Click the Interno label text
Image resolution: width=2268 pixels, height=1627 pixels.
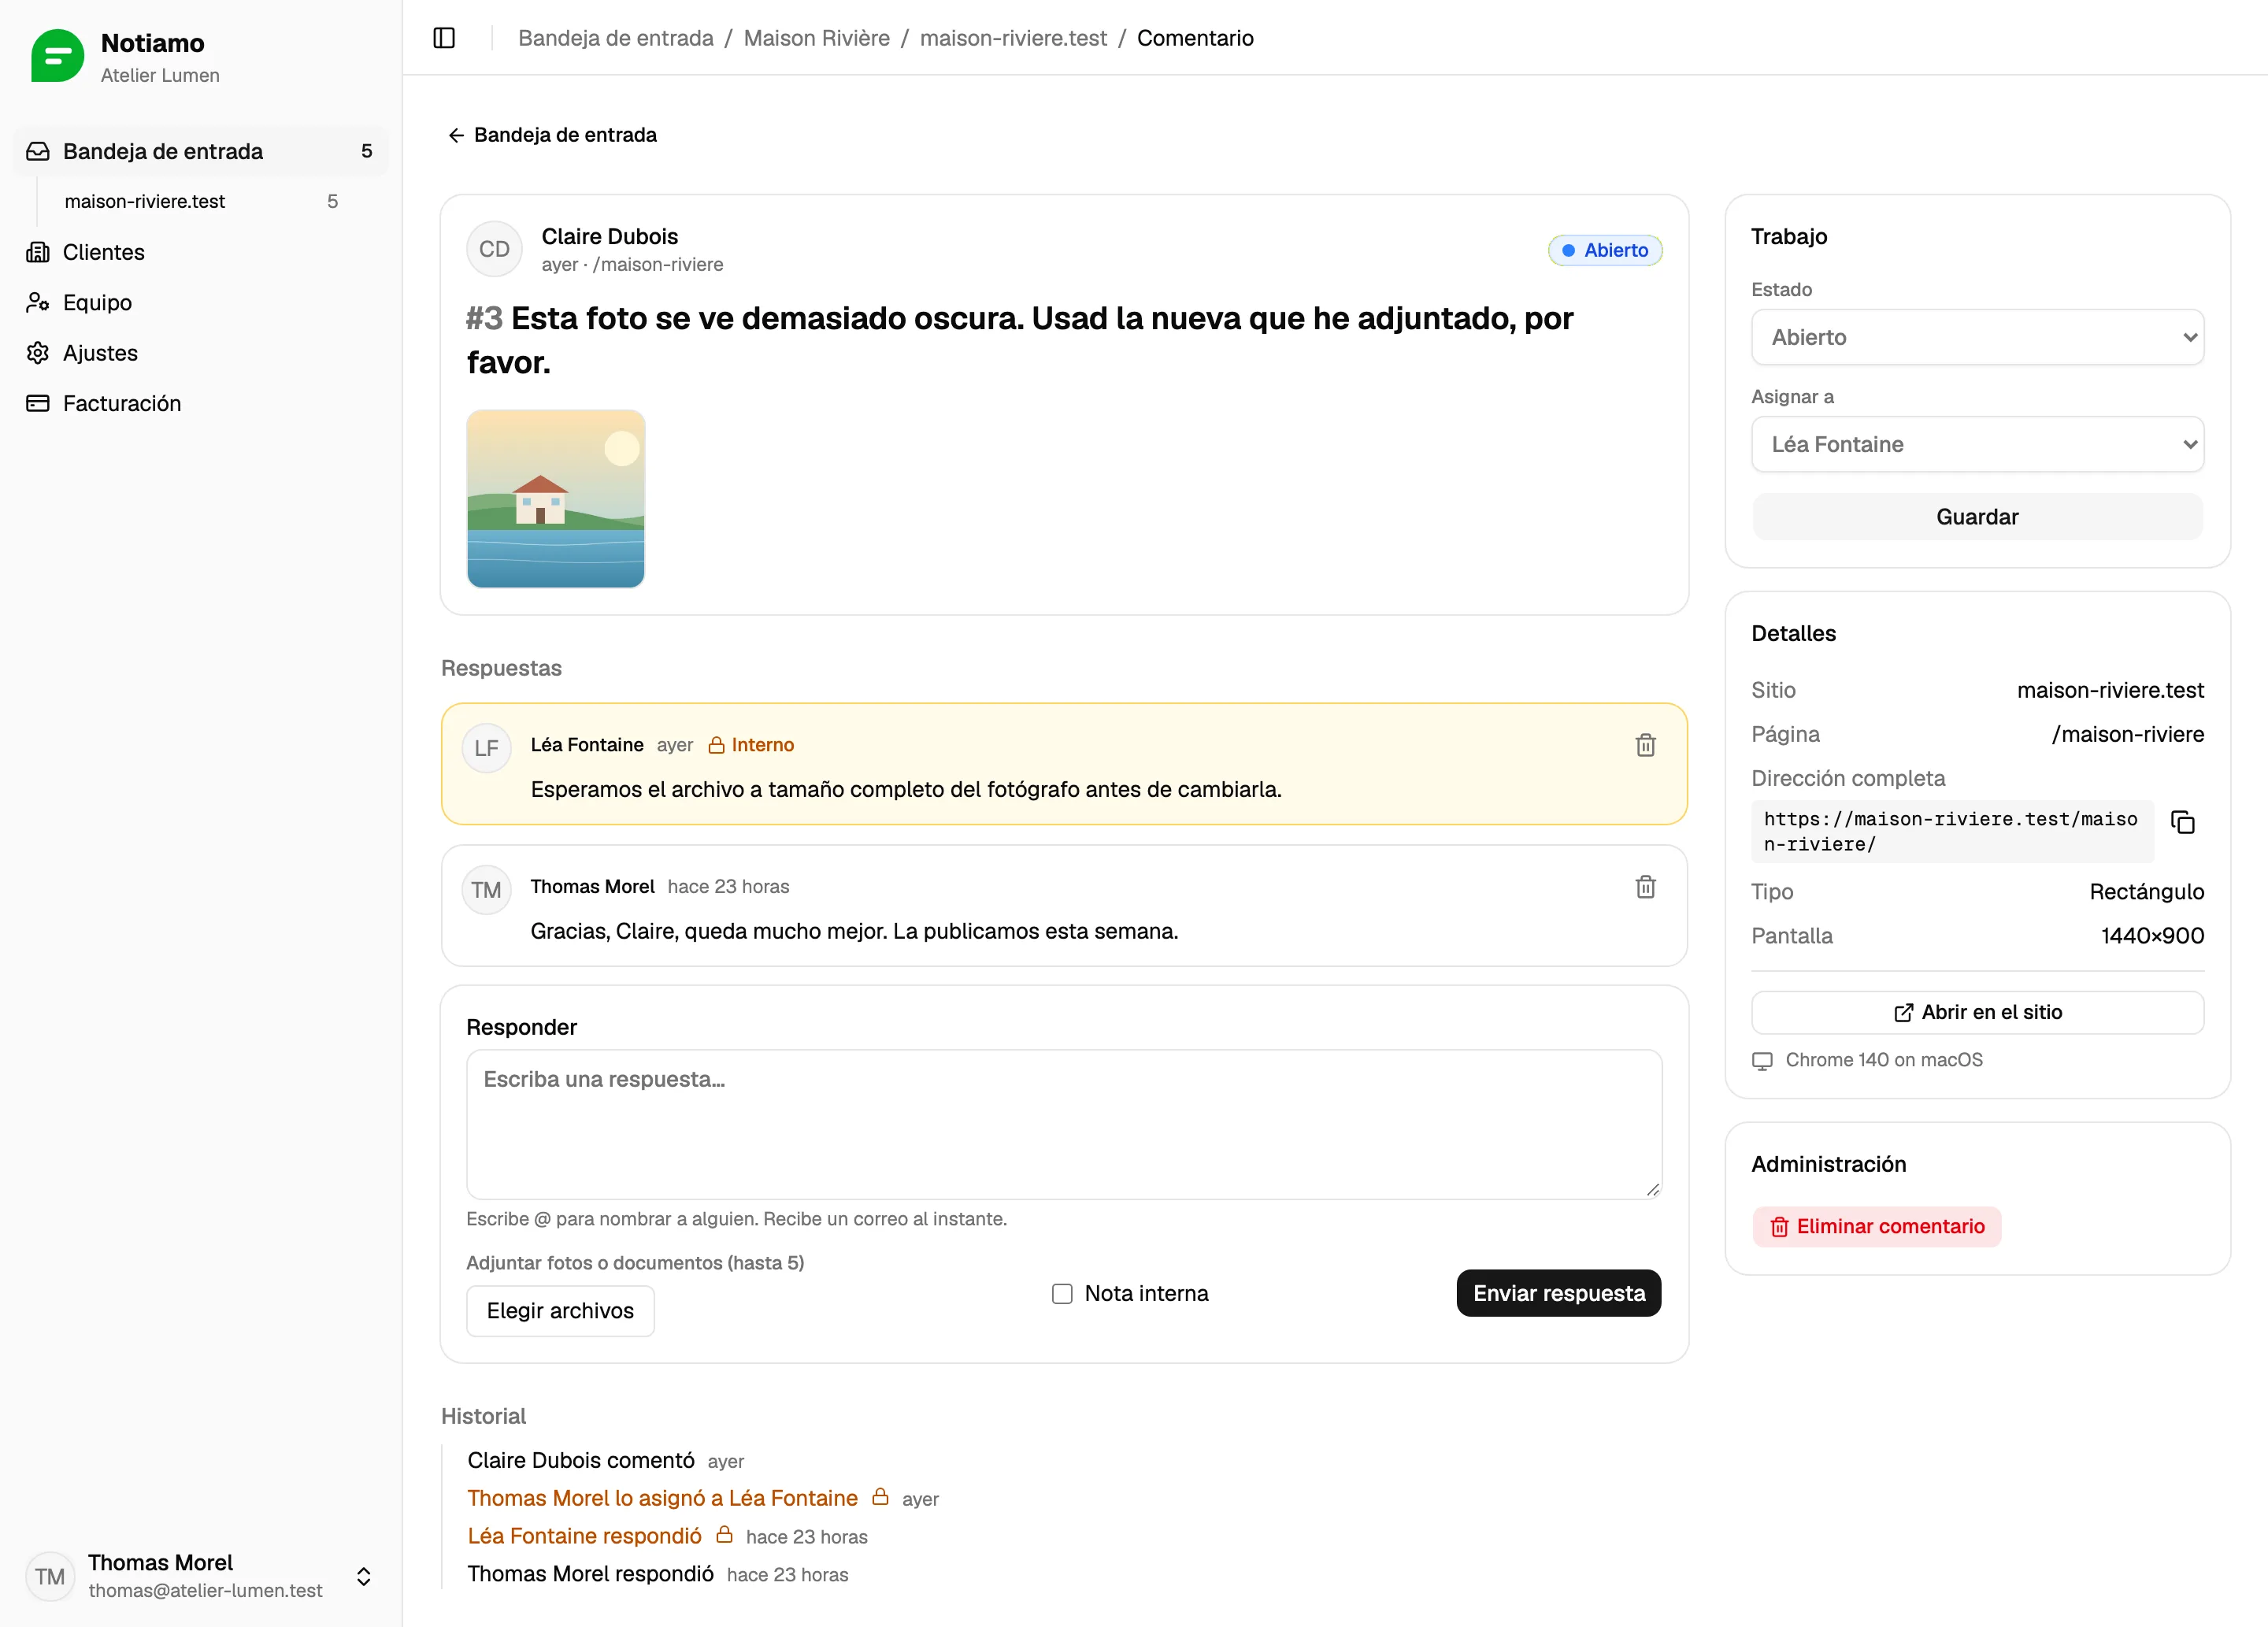pyautogui.click(x=762, y=745)
